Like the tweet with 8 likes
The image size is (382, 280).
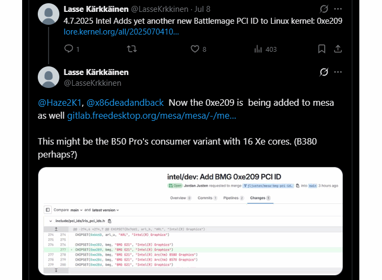(195, 49)
